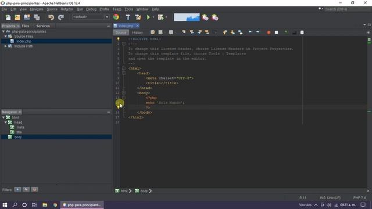Viewport: 372px width, 209px height.
Task: Toggle the second Navigator filter button
Action: coord(26,189)
